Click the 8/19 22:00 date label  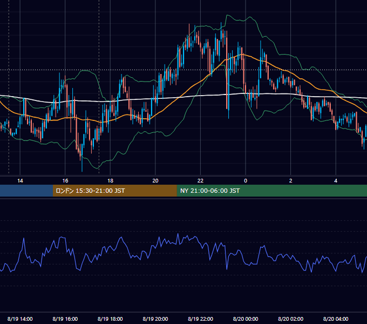tap(200, 319)
